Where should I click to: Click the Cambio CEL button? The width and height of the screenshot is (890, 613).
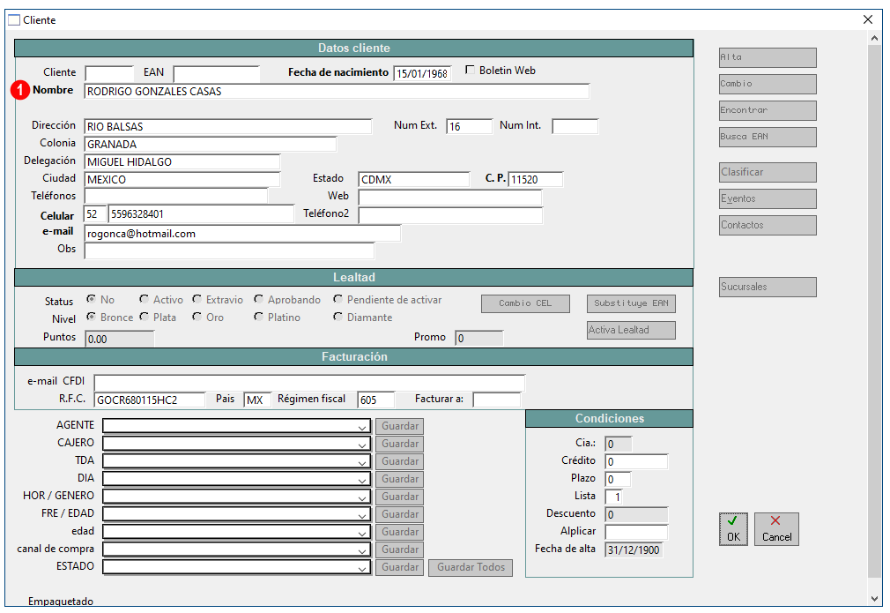click(x=525, y=303)
